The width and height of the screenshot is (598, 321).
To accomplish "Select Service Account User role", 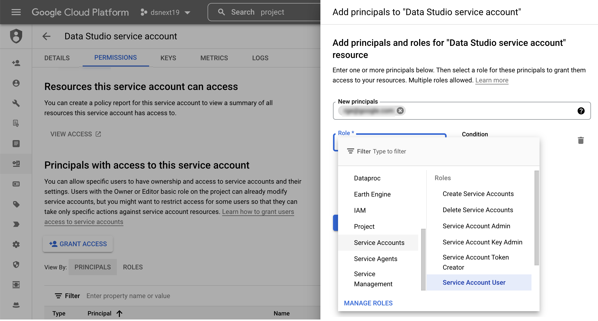I will [x=474, y=282].
